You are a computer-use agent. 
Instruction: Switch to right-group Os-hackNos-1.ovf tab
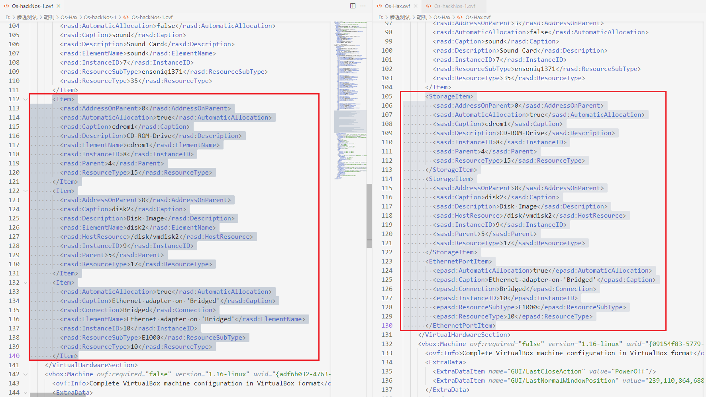coord(455,6)
